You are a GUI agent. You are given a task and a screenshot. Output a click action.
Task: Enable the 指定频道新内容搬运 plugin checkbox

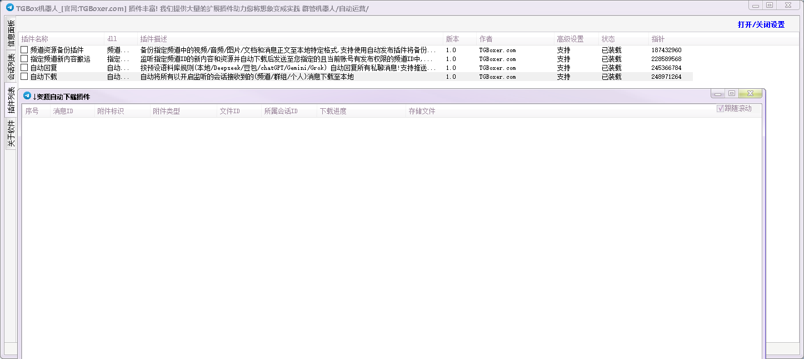point(24,59)
